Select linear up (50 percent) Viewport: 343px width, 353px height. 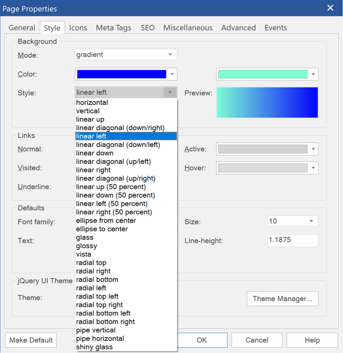click(x=126, y=187)
